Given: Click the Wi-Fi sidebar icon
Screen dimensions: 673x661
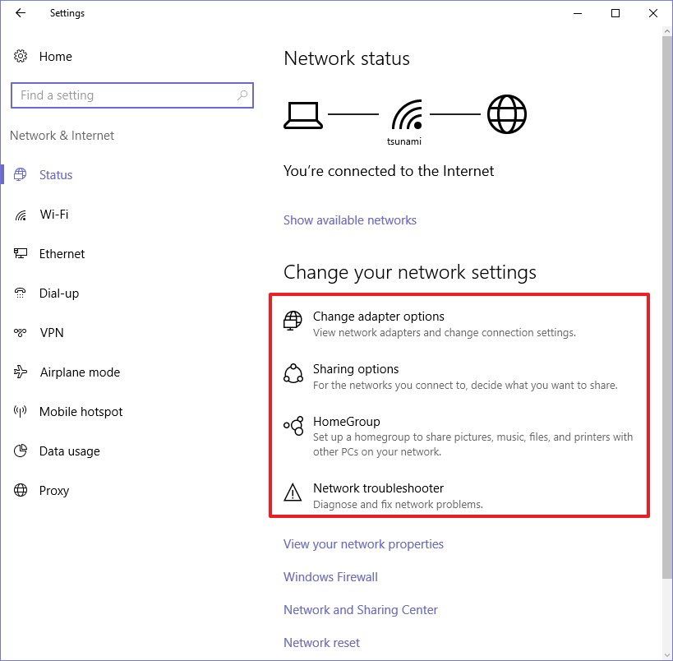Looking at the screenshot, I should pyautogui.click(x=21, y=215).
